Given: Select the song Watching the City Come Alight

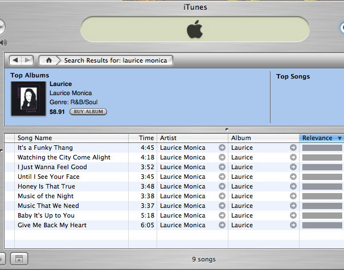Looking at the screenshot, I should (64, 157).
